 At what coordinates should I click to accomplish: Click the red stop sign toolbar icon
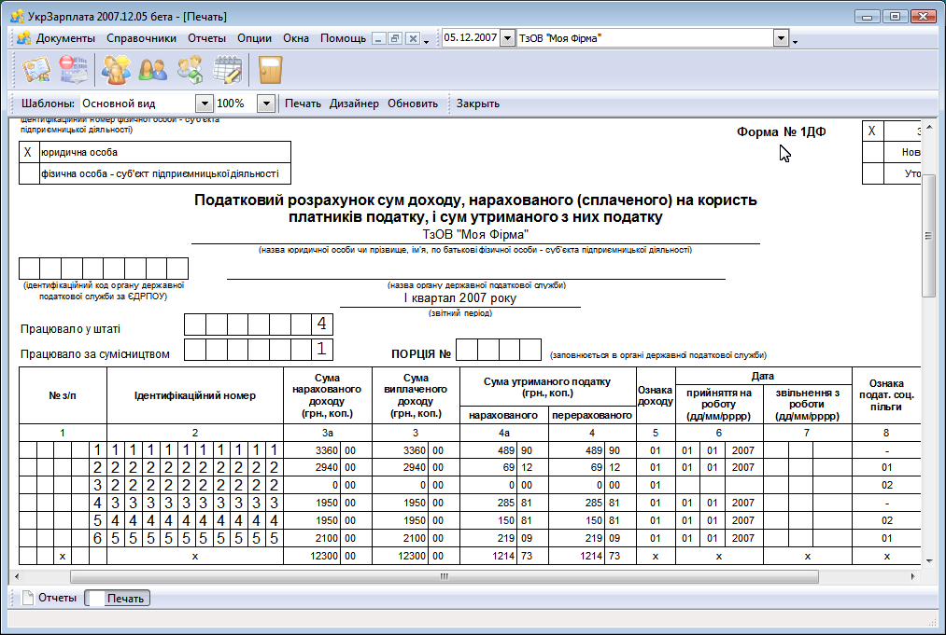(72, 70)
